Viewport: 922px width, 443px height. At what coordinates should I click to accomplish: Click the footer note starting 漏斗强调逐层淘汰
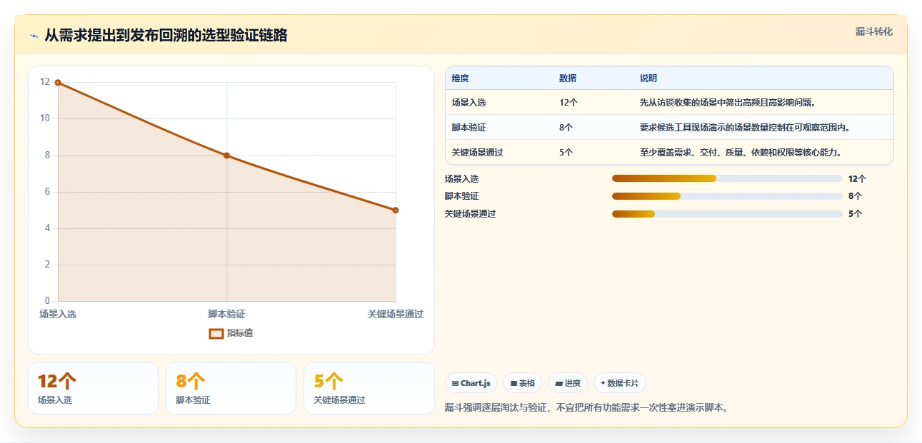click(x=586, y=408)
